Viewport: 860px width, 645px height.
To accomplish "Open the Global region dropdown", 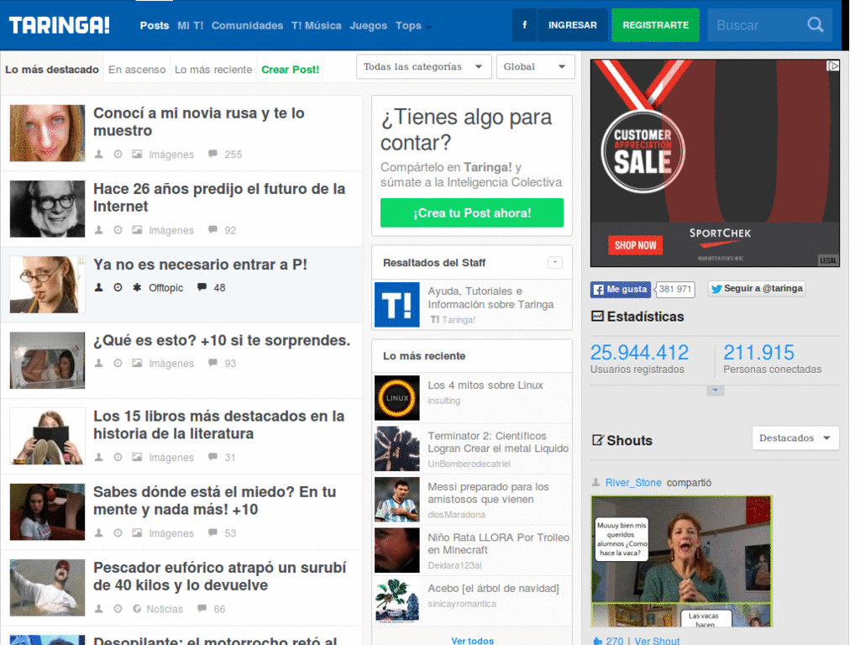I will (535, 67).
